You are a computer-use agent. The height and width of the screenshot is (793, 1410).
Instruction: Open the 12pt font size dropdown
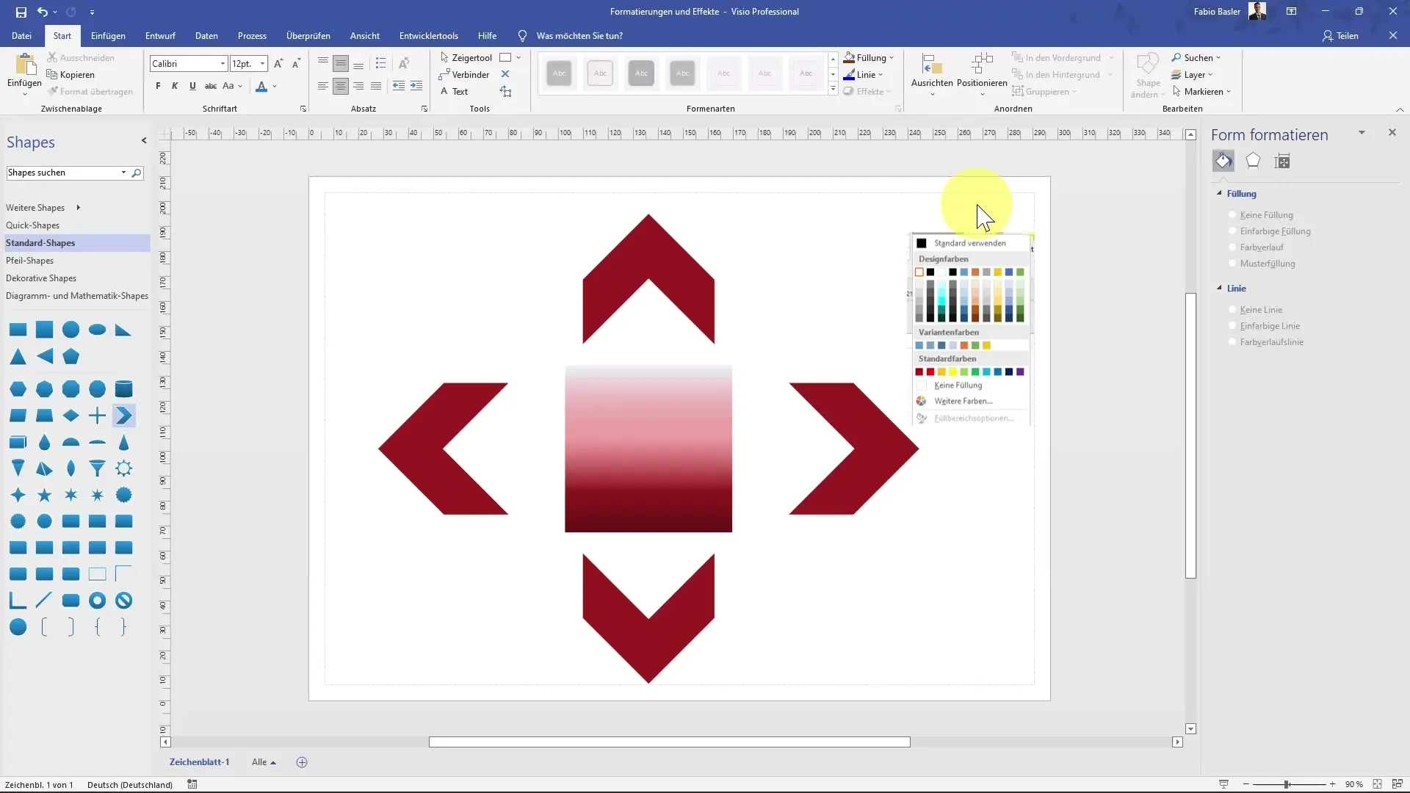(x=262, y=64)
